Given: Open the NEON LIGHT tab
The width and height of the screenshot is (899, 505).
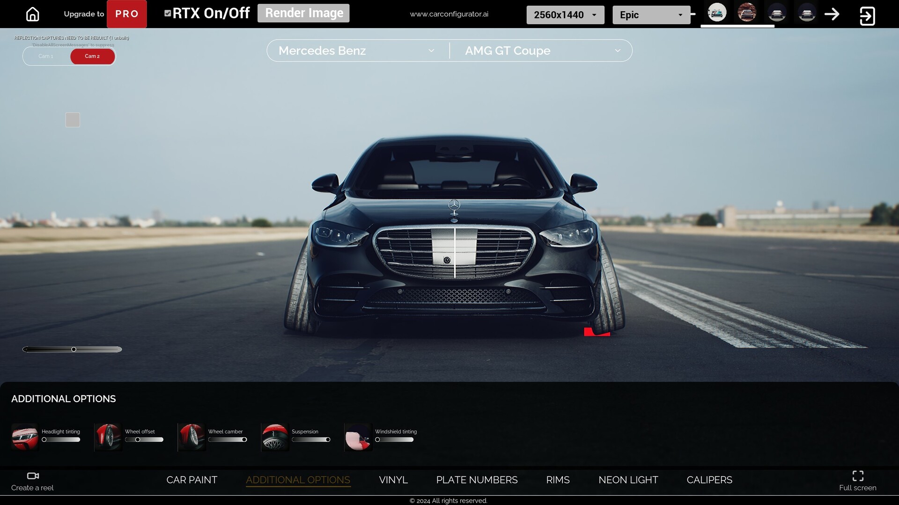Looking at the screenshot, I should point(628,480).
